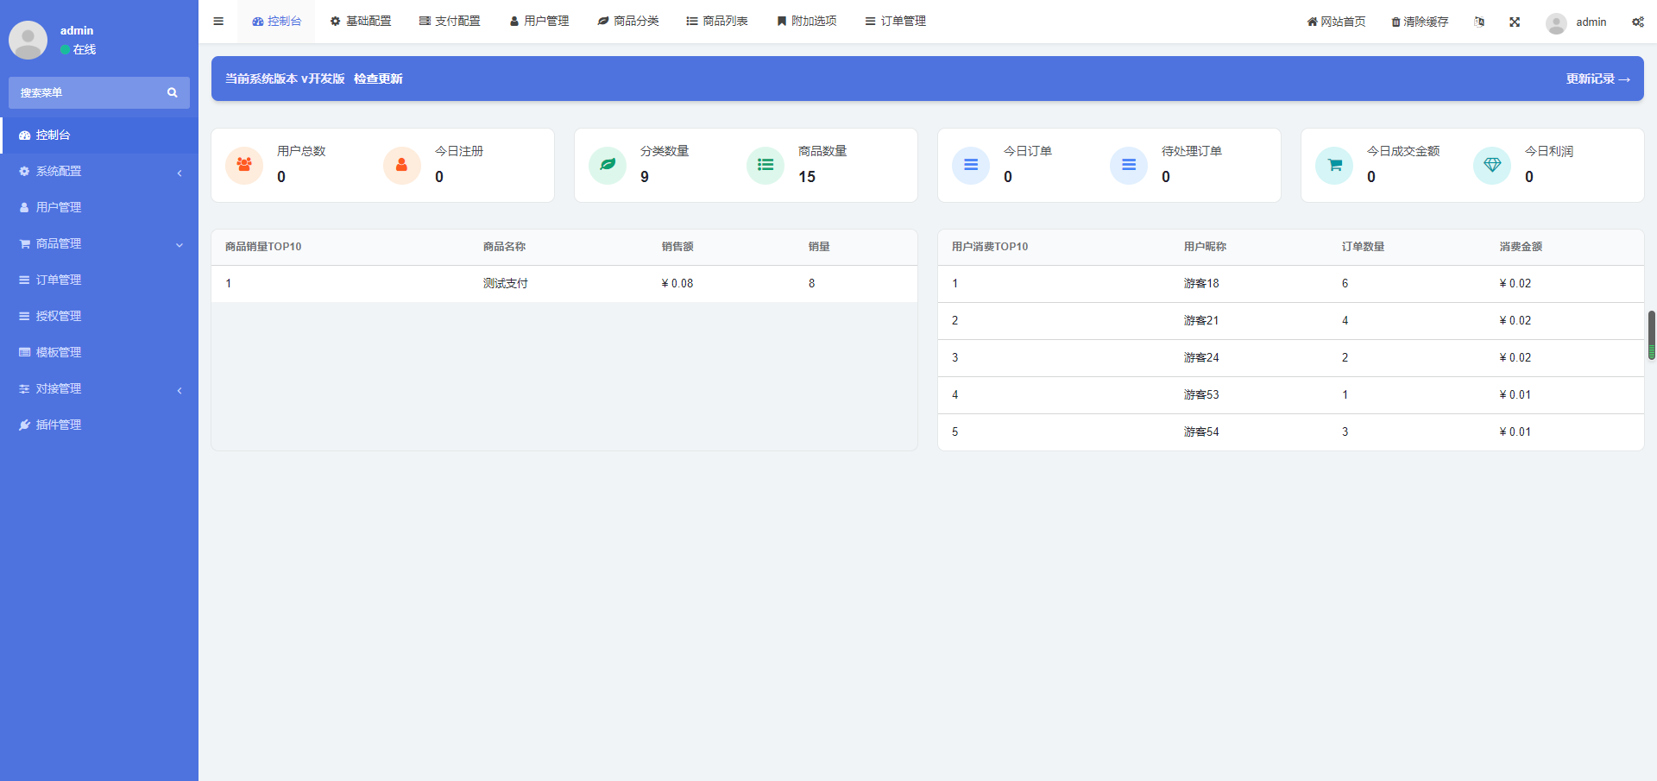Click the 分类数量 leaf icon
Image resolution: width=1657 pixels, height=781 pixels.
(x=608, y=165)
